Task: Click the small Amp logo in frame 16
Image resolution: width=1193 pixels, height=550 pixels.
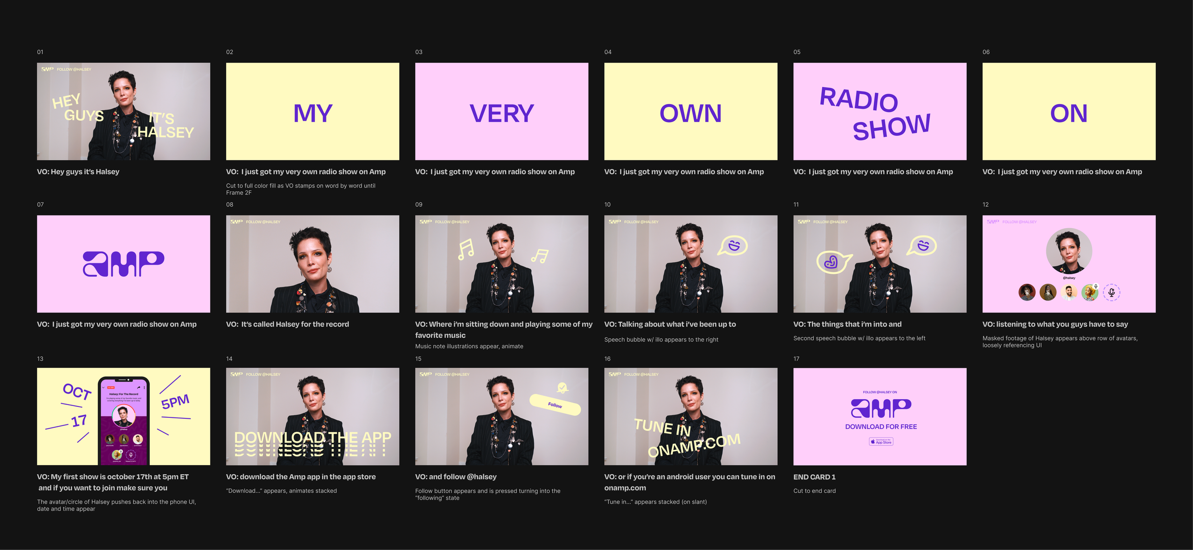Action: [x=615, y=374]
